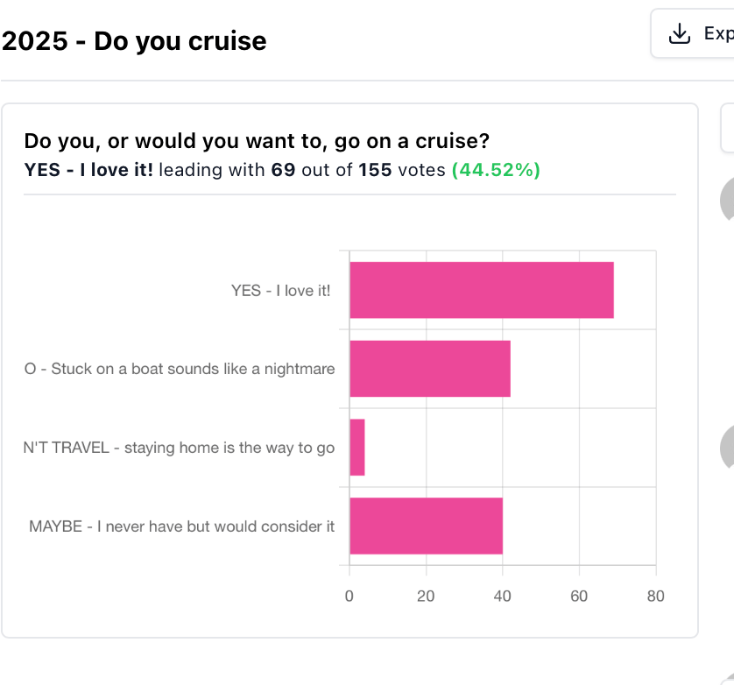This screenshot has width=734, height=685.
Task: Click the top gray avatar circle
Action: tap(727, 200)
